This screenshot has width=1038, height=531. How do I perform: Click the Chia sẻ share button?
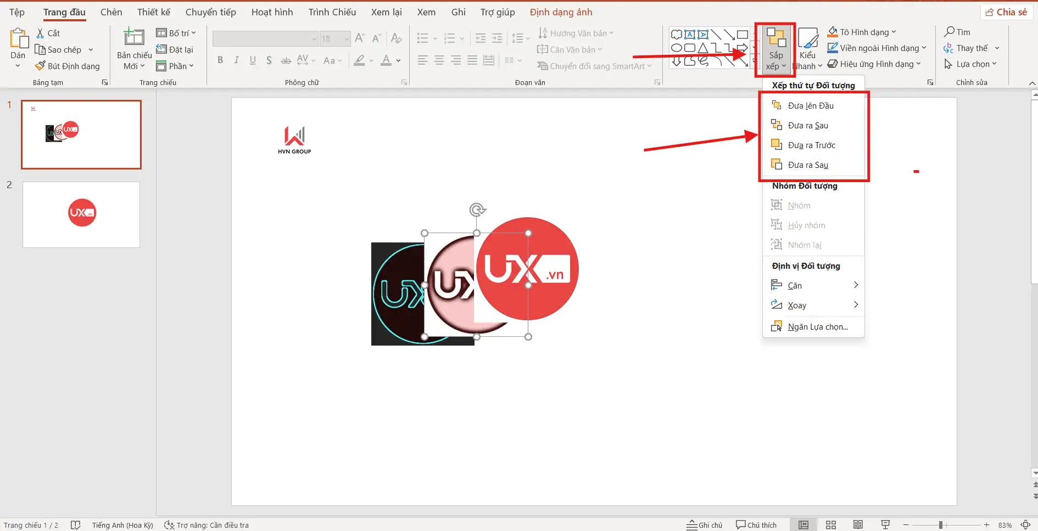1007,12
